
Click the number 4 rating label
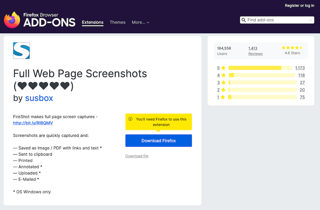pyautogui.click(x=218, y=75)
